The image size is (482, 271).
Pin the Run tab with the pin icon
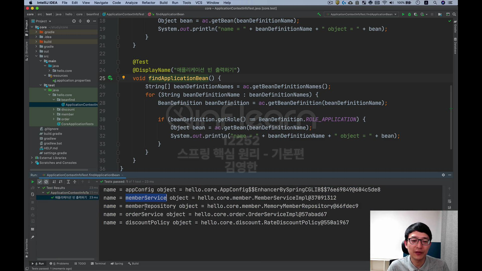click(32, 237)
